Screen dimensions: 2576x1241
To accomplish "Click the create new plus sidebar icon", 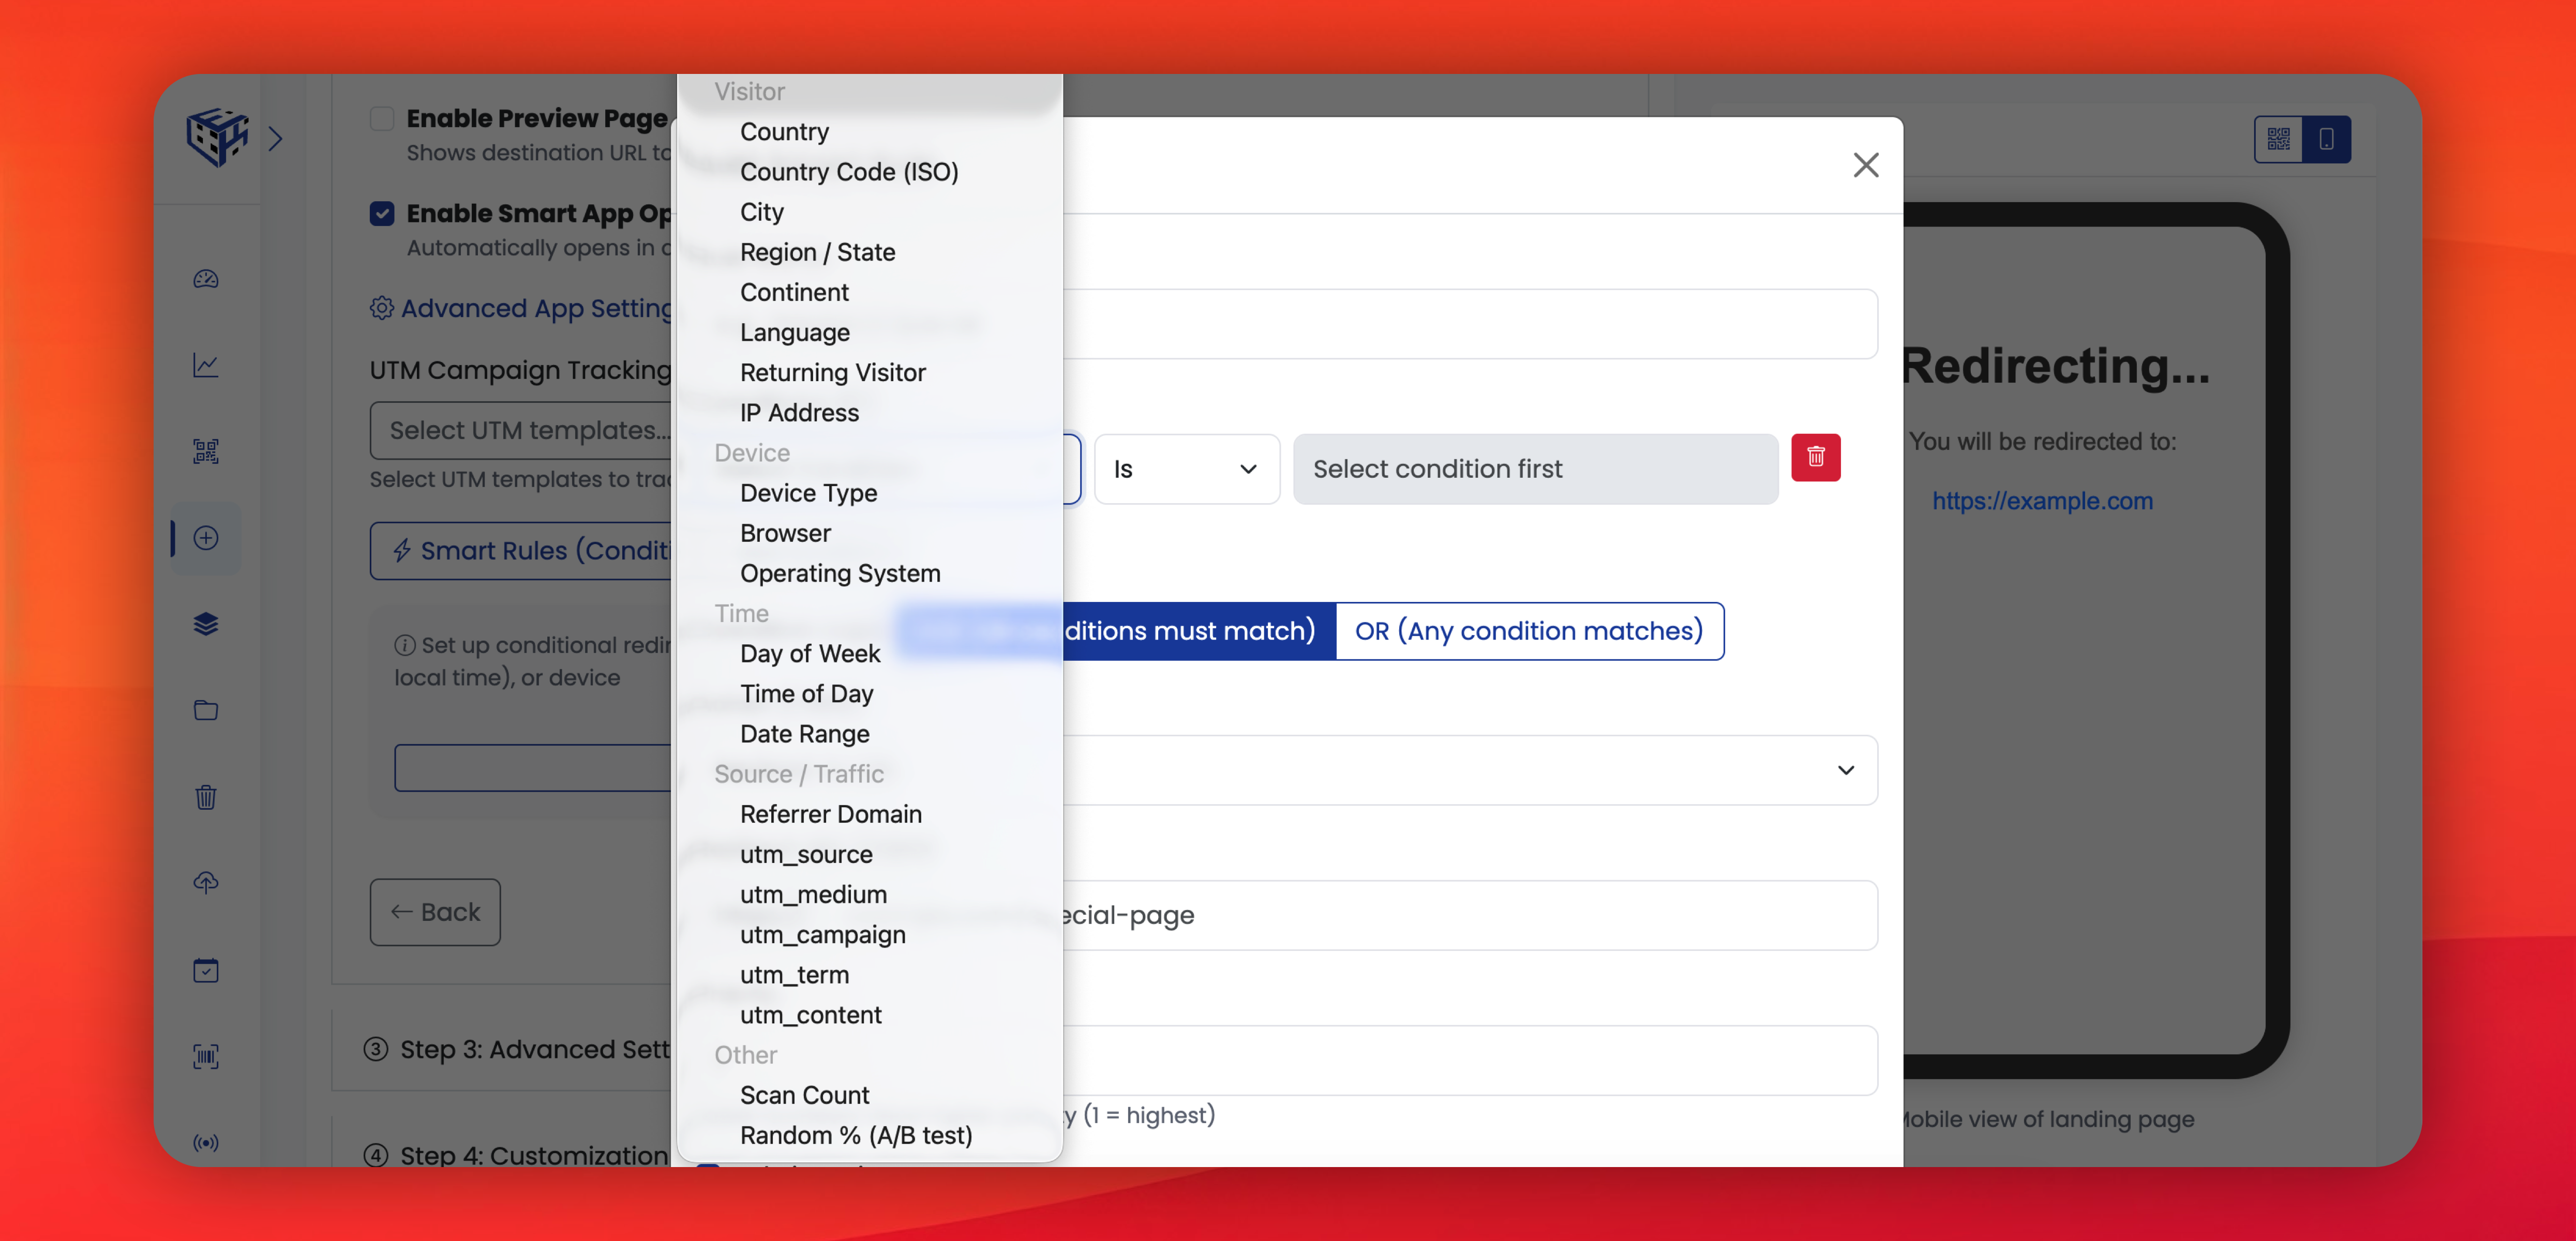I will 206,538.
